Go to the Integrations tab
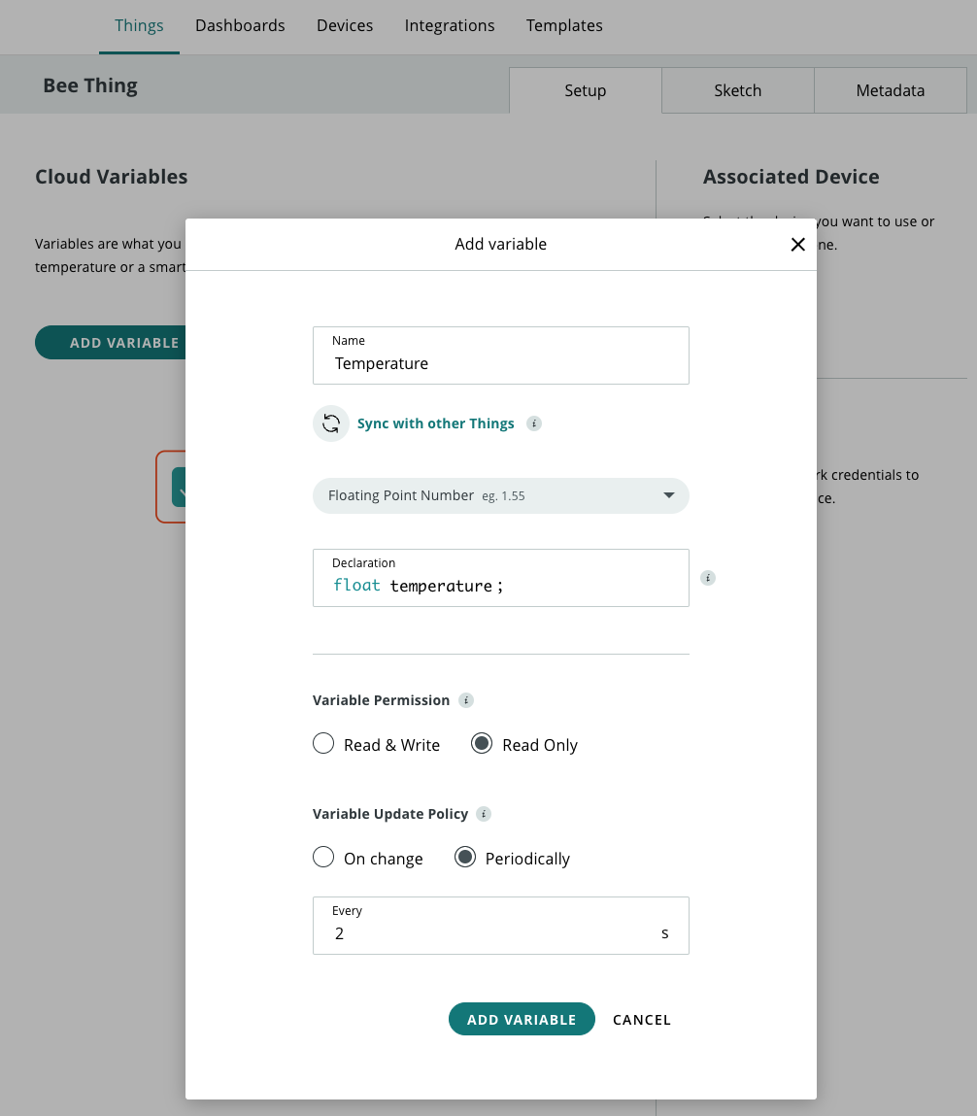 tap(450, 26)
